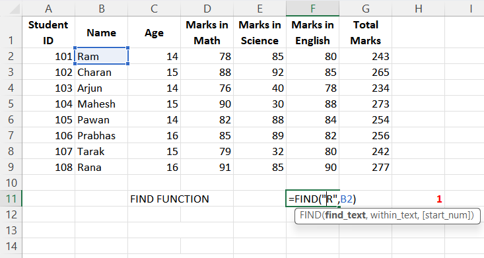Select column E header
The height and width of the screenshot is (258, 484).
pos(259,9)
